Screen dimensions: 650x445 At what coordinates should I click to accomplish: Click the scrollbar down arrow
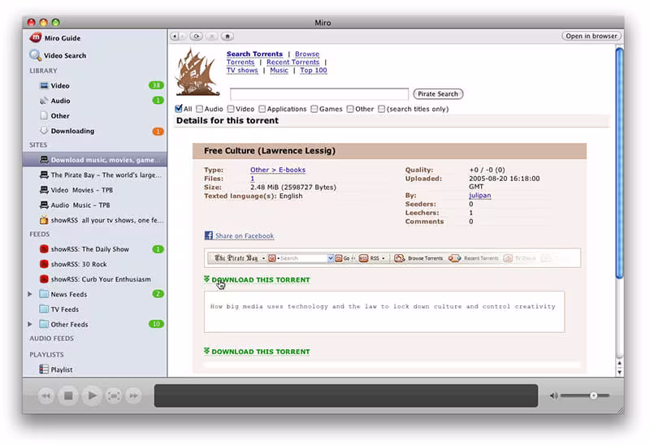pyautogui.click(x=619, y=372)
